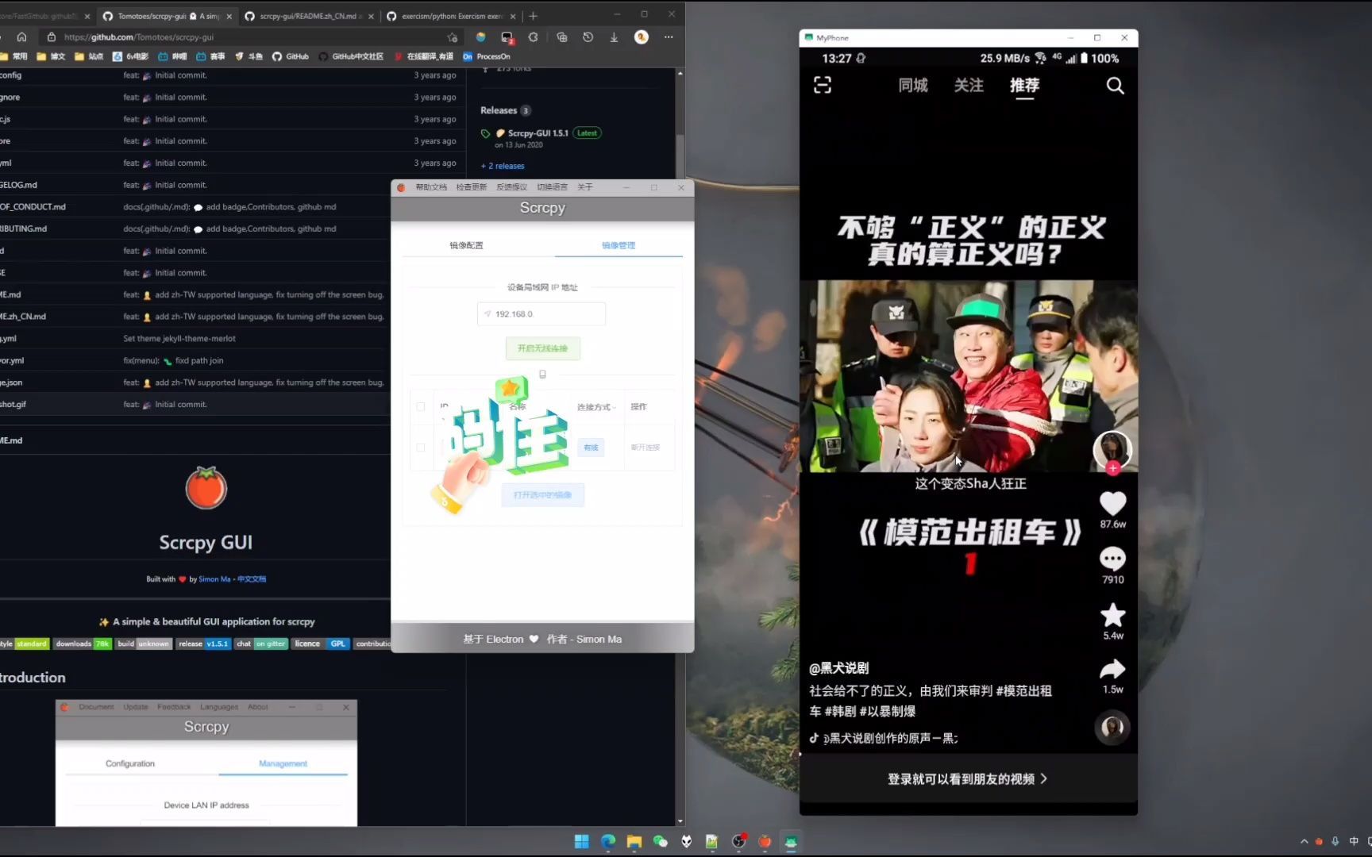Switch to exercism/python browser tab
This screenshot has width=1372, height=857.
pos(450,16)
